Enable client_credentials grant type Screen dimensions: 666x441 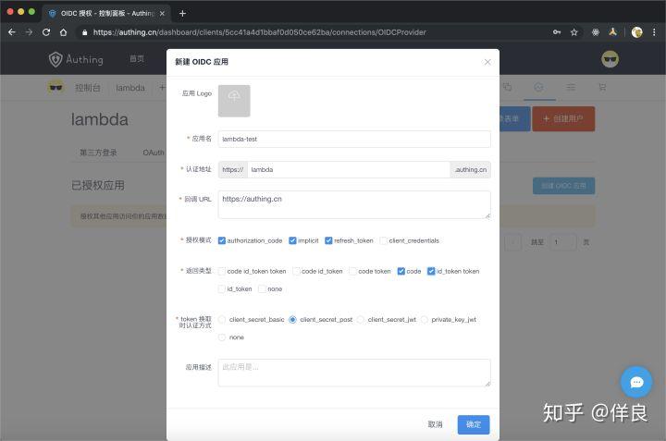(383, 240)
